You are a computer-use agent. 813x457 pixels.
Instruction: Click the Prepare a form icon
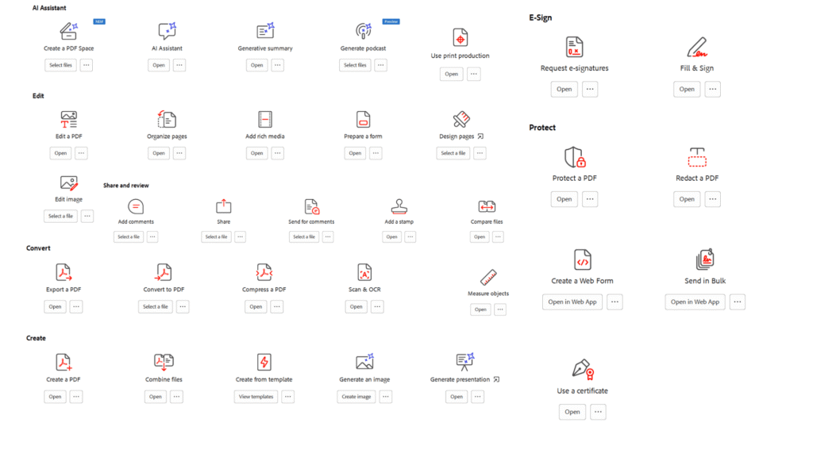click(x=363, y=119)
